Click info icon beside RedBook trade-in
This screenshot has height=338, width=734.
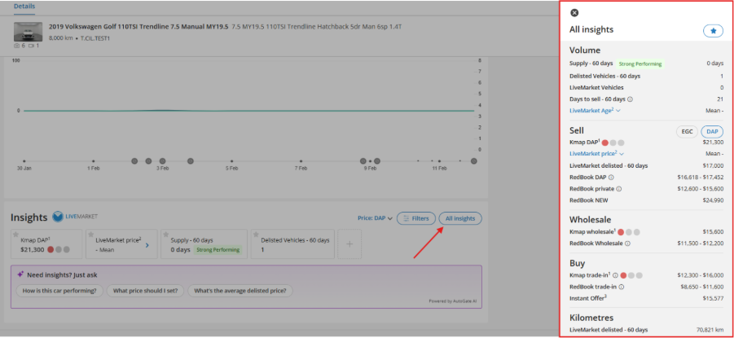[x=622, y=287]
